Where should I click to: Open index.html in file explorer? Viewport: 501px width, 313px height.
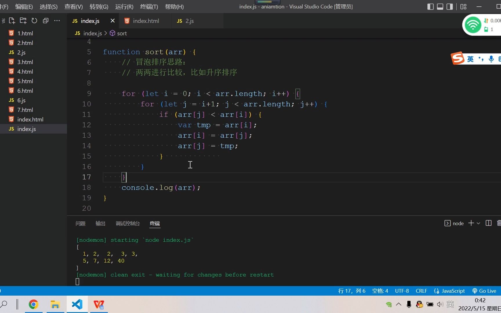pos(33,119)
